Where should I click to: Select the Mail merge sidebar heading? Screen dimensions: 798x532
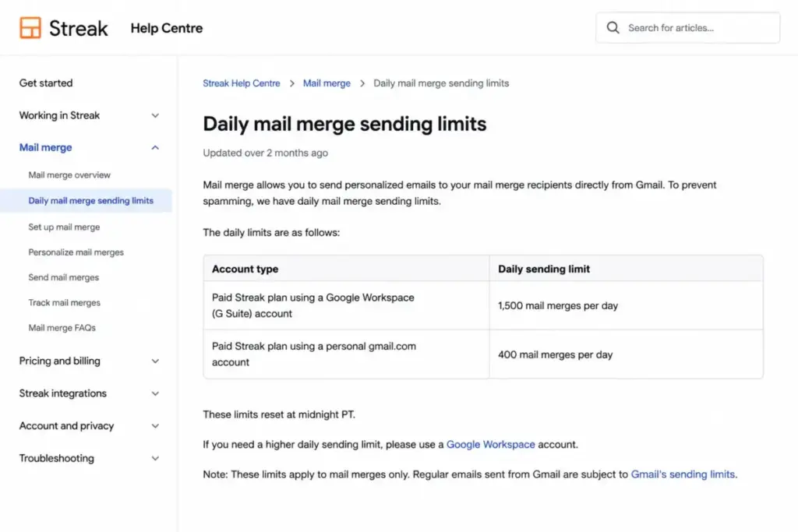pos(45,147)
